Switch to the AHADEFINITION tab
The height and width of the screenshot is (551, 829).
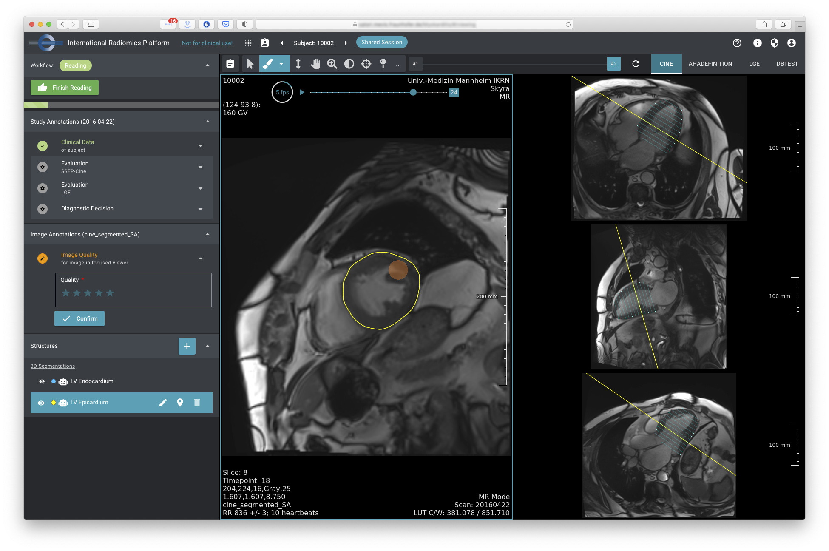(x=710, y=64)
